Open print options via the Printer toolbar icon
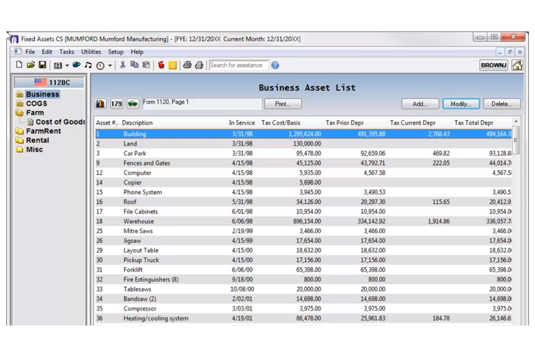This screenshot has width=535, height=357. (188, 65)
